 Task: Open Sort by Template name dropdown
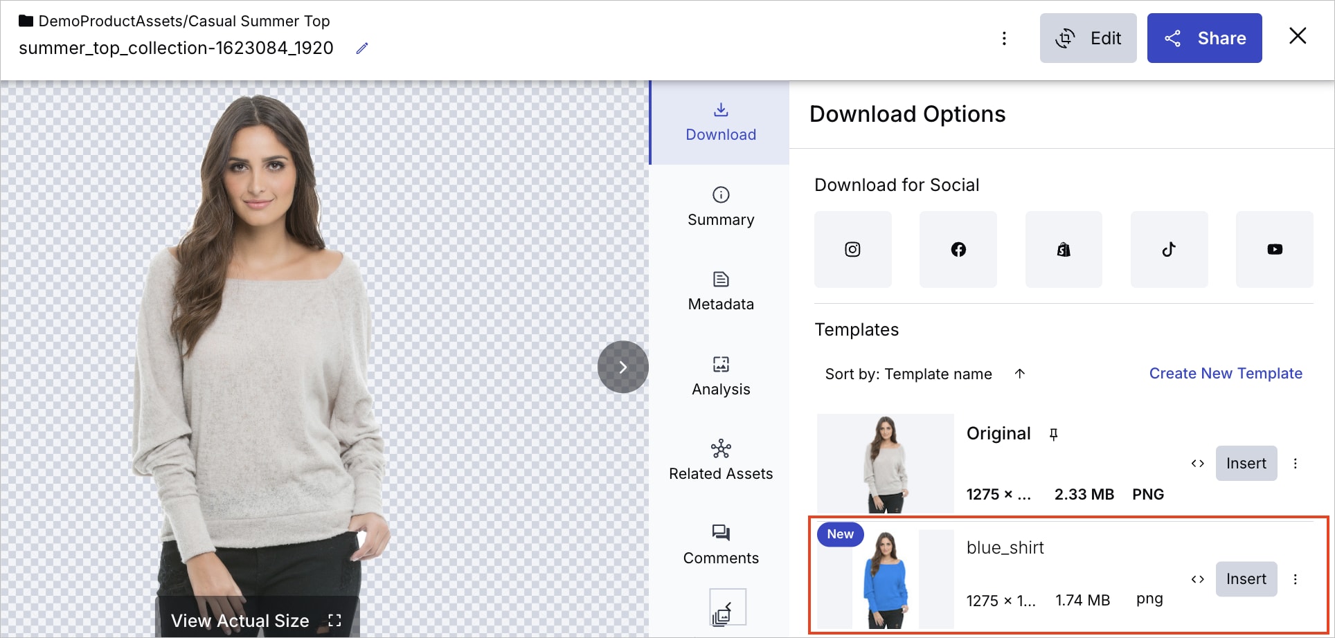pyautogui.click(x=908, y=374)
